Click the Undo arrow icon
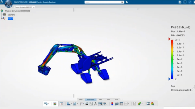This screenshot has height=109, width=195. [46, 104]
